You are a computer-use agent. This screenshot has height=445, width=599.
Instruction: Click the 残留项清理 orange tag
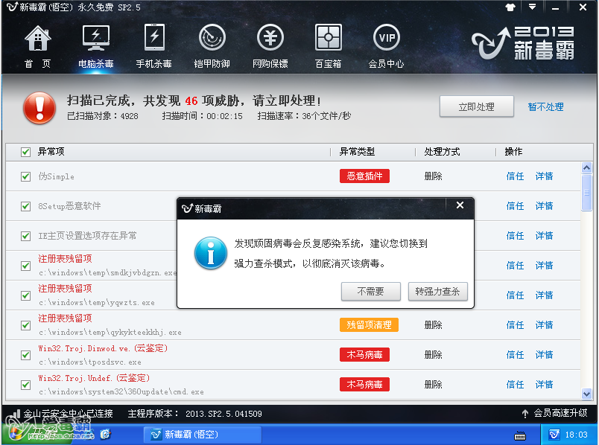pyautogui.click(x=369, y=324)
